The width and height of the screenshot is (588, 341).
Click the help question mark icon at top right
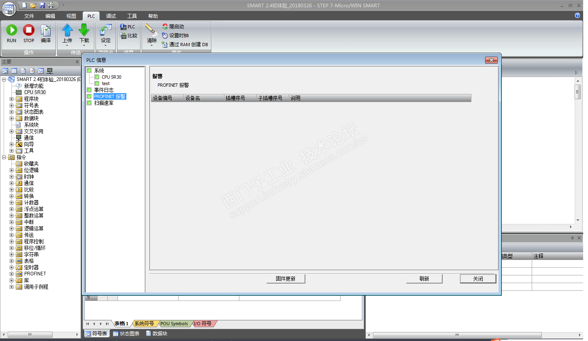pos(577,15)
